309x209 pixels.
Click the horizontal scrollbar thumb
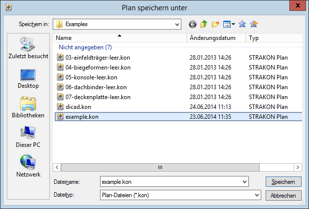(159, 167)
